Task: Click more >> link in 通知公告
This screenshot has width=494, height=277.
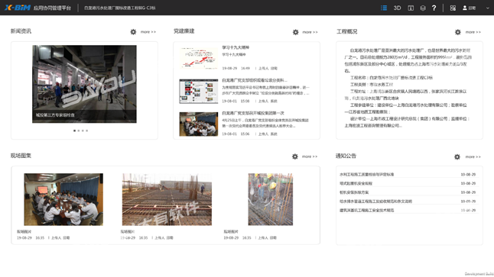Action: point(473,156)
